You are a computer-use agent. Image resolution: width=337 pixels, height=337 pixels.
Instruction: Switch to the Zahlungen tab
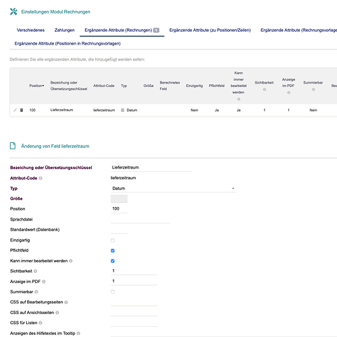(x=64, y=30)
